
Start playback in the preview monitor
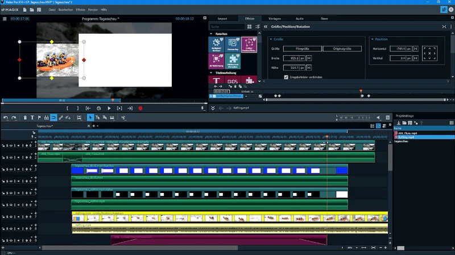click(x=109, y=108)
